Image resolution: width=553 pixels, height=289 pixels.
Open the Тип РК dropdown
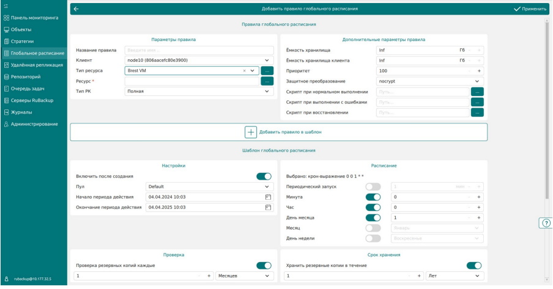[199, 91]
